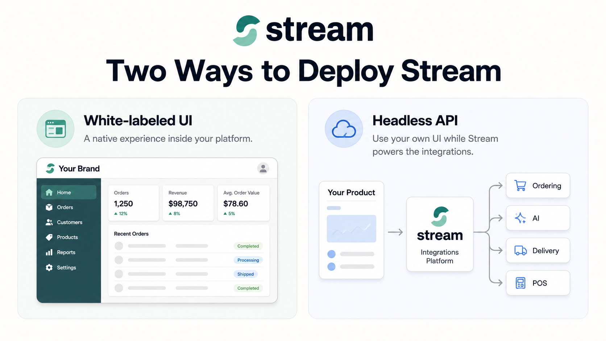606x341 pixels.
Task: Click the Two Ways to Deploy Stream headline
Action: (x=304, y=71)
